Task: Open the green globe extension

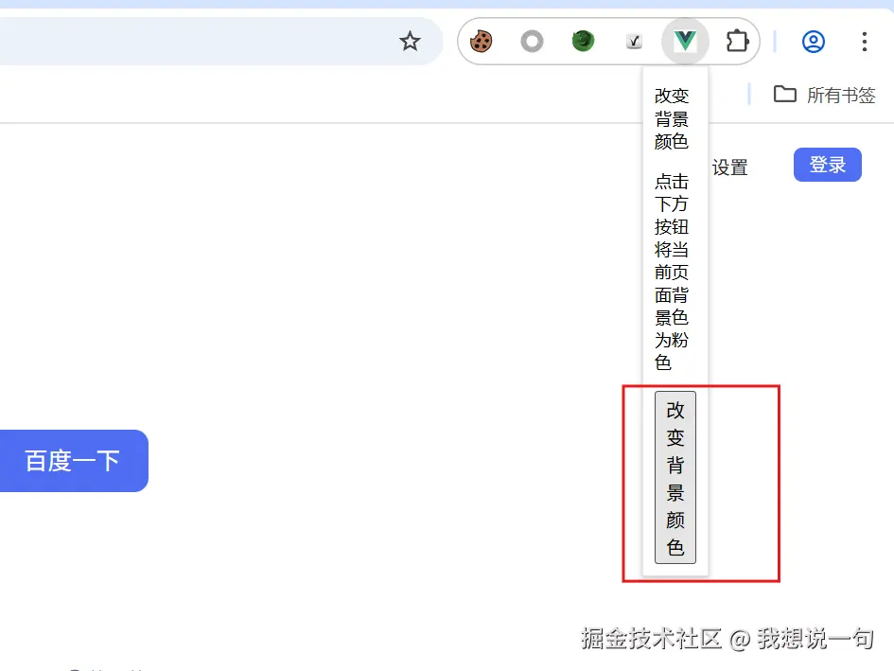Action: coord(583,41)
